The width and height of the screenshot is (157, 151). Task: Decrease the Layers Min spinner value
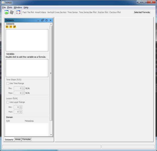tap(20, 108)
